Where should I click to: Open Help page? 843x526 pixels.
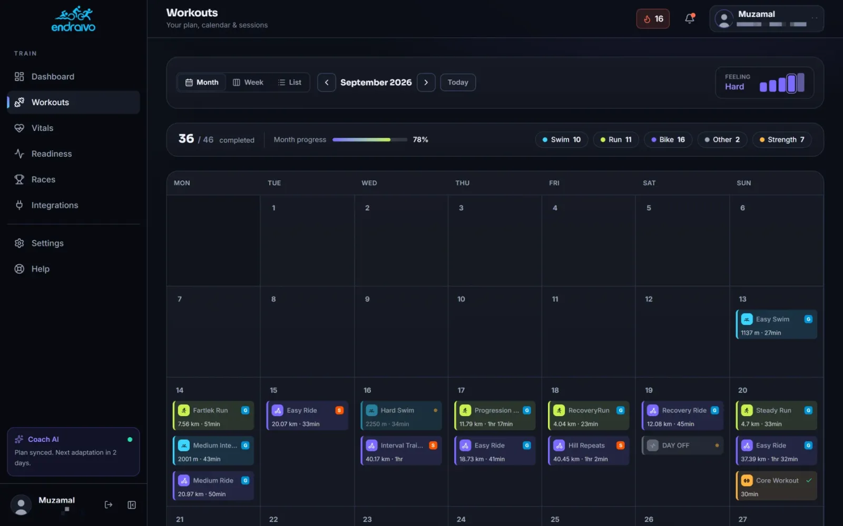click(73, 269)
